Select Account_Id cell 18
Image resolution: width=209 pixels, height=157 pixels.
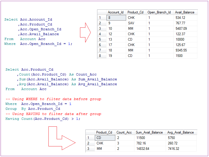click(116, 50)
